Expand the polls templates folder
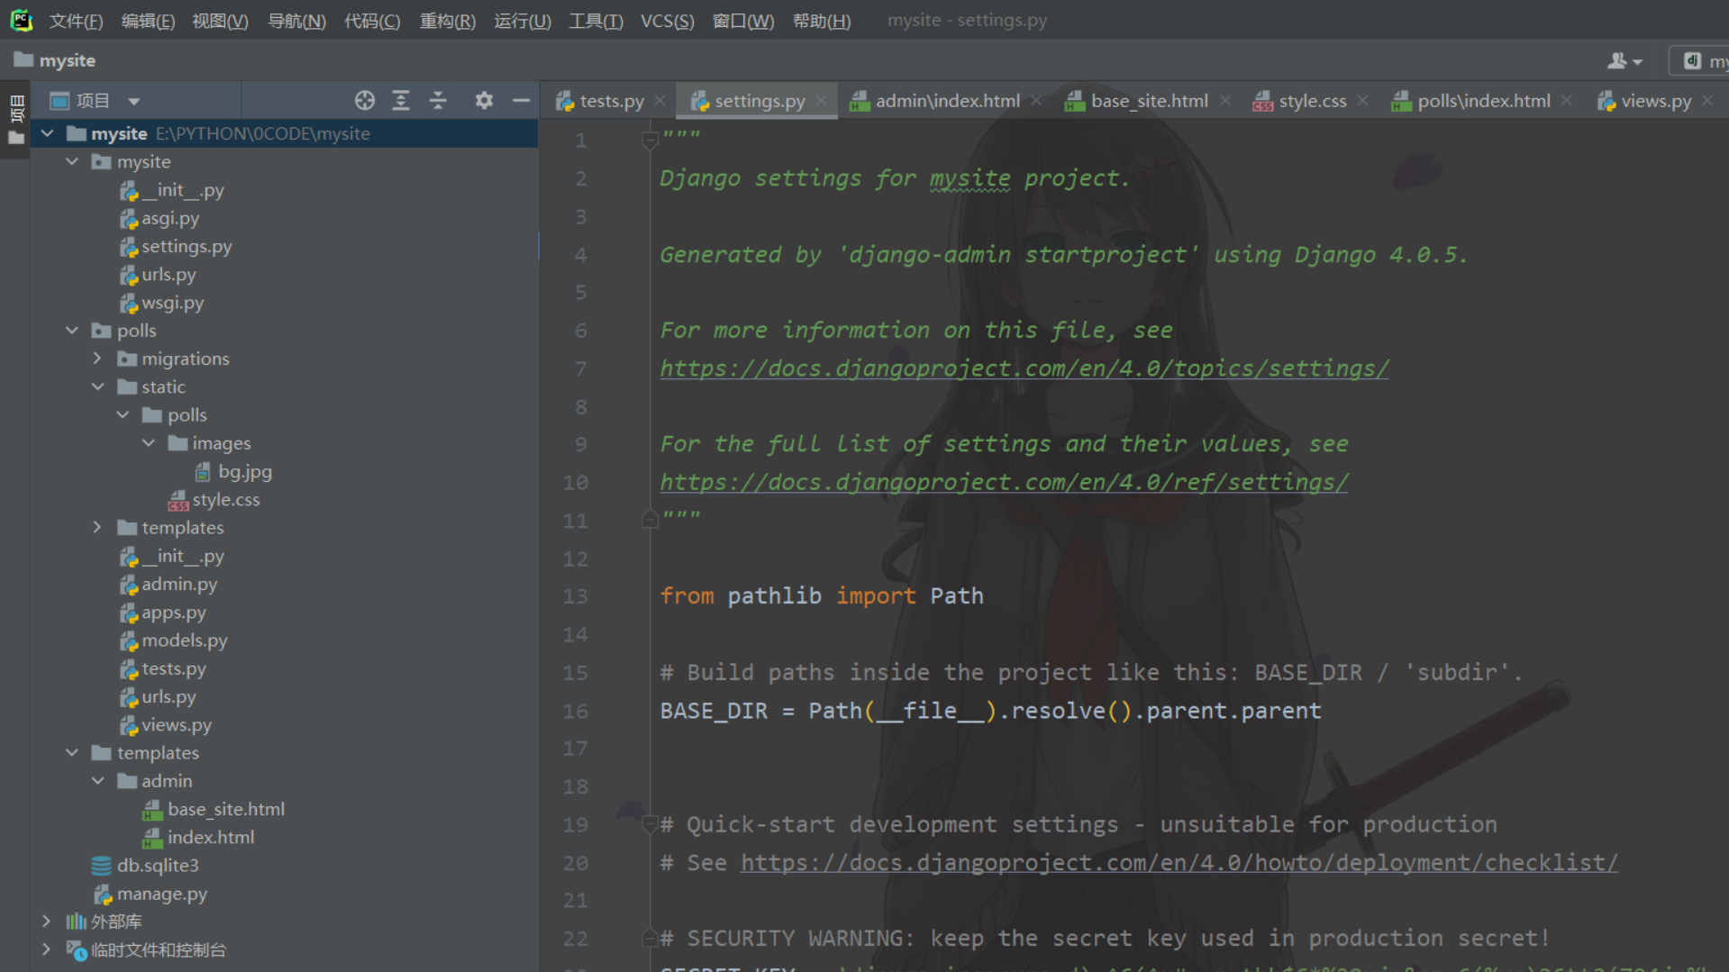1729x972 pixels. (97, 527)
